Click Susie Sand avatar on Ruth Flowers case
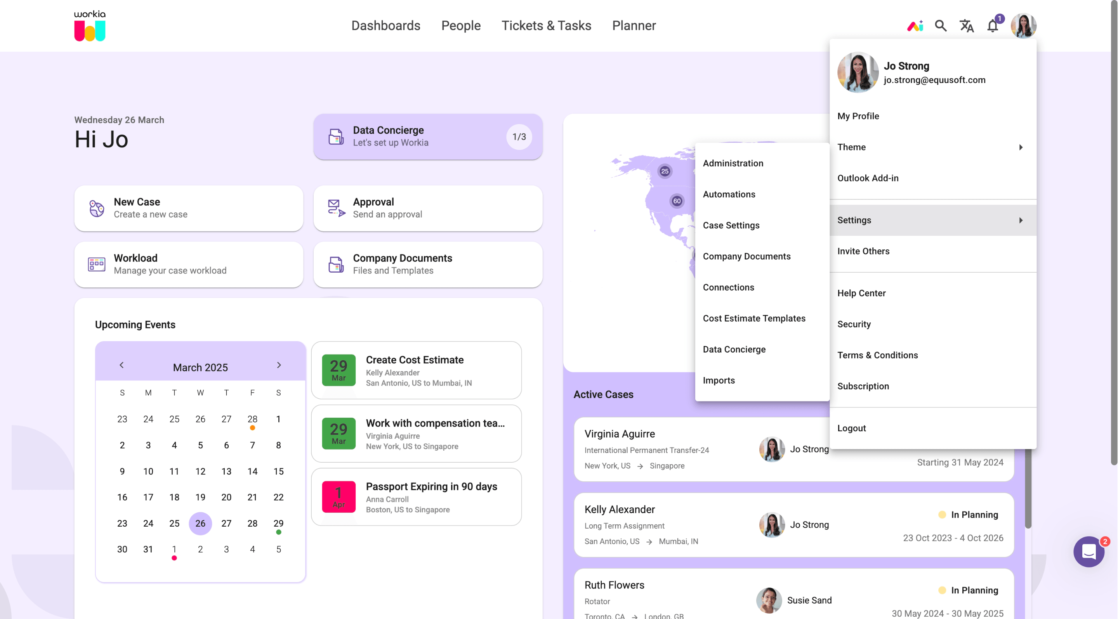Viewport: 1118px width, 619px height. 769,600
